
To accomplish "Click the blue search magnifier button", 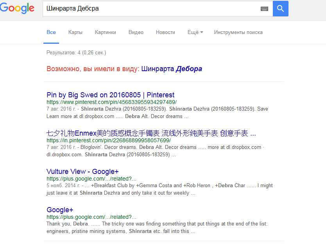I will click(x=281, y=9).
